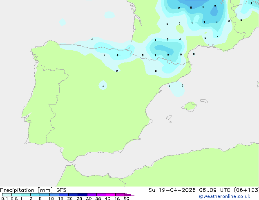Click the 40–45 mm magenta legend swatch
The width and height of the screenshot is (259, 200).
pos(111,195)
